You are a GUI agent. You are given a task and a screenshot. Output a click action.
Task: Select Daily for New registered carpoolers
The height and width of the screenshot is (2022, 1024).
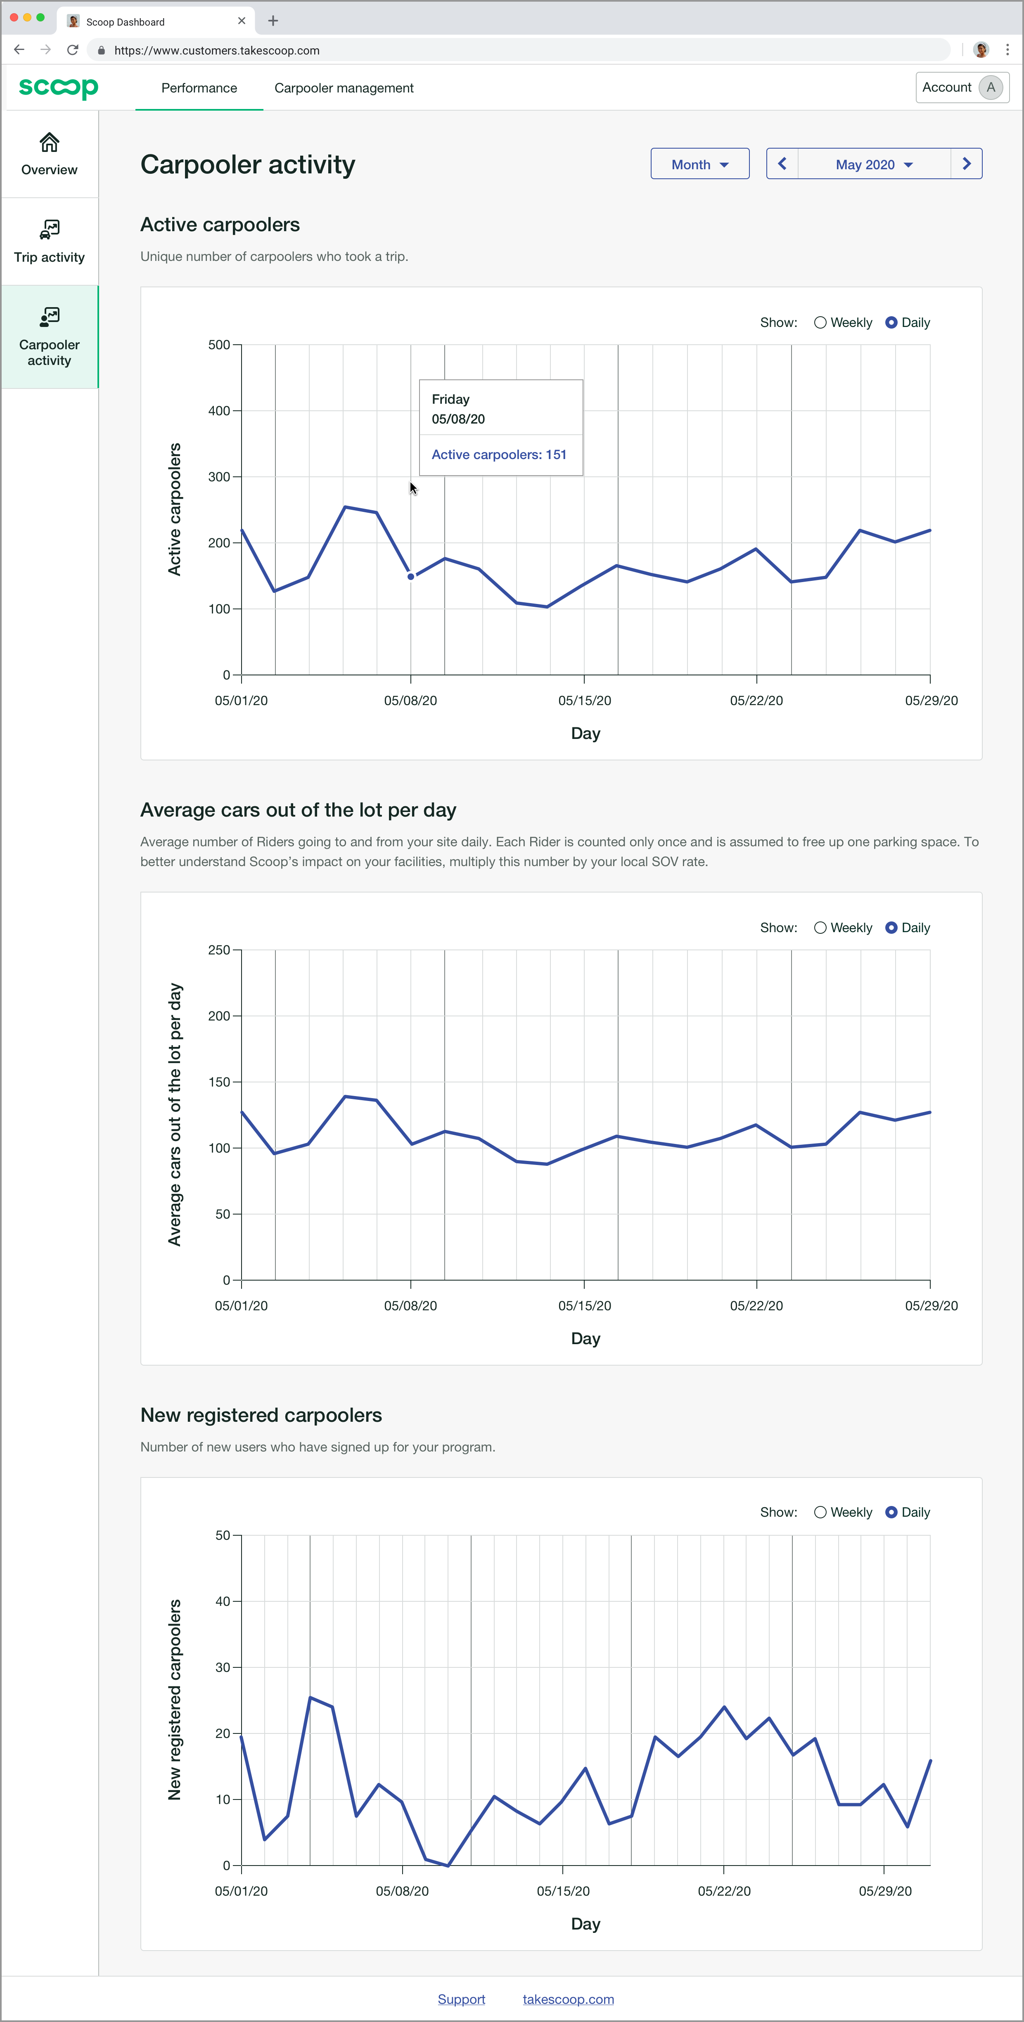pos(891,1513)
